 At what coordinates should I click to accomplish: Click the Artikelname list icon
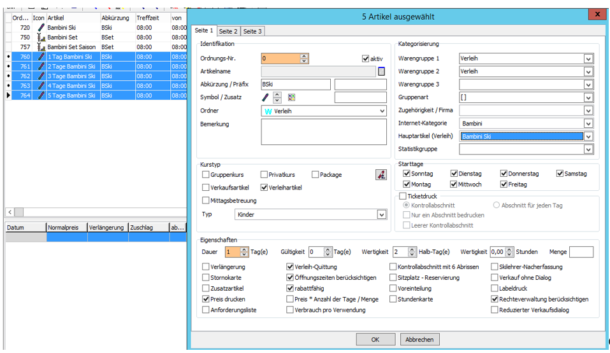(381, 71)
